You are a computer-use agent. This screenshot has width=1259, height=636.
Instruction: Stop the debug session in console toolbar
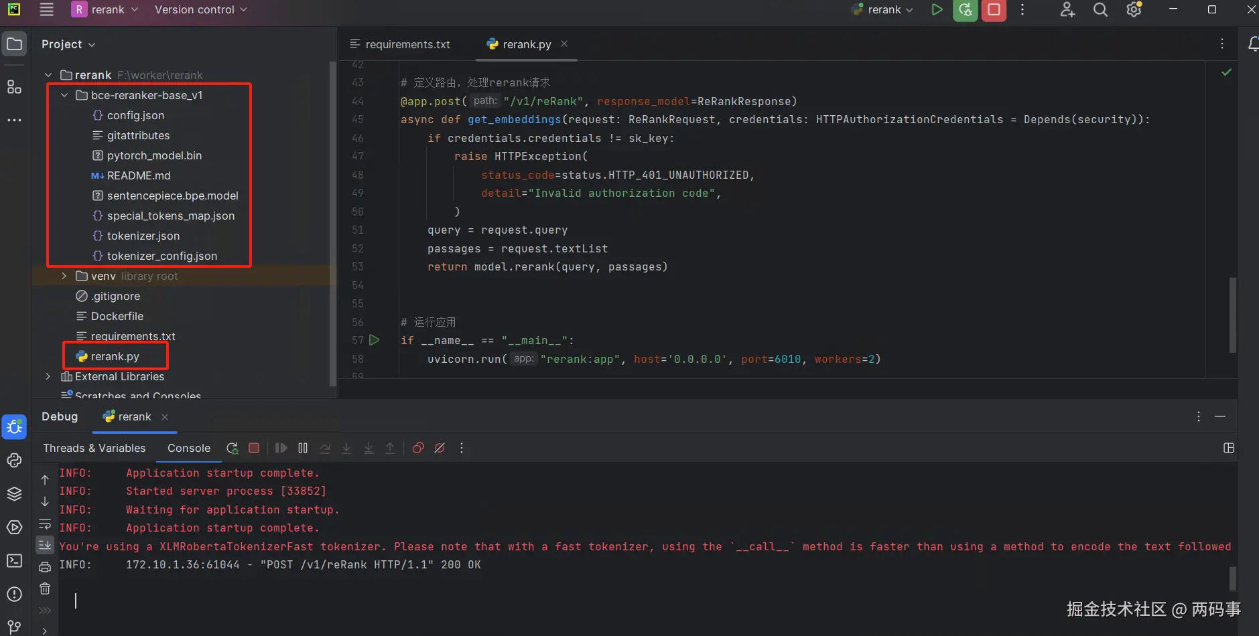coord(254,448)
